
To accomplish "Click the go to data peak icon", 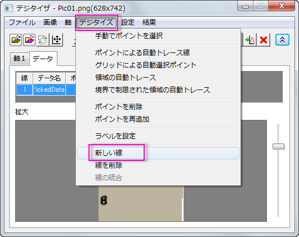I will [250, 40].
